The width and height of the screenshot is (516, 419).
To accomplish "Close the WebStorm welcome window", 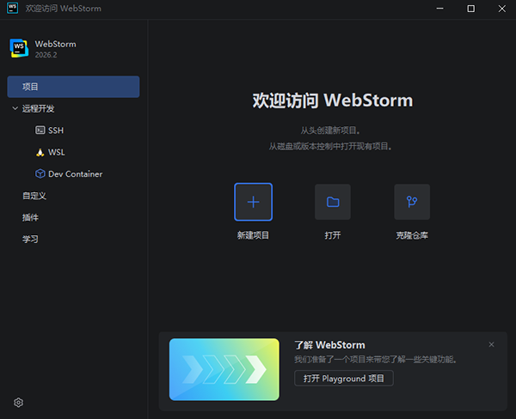I will click(x=502, y=9).
